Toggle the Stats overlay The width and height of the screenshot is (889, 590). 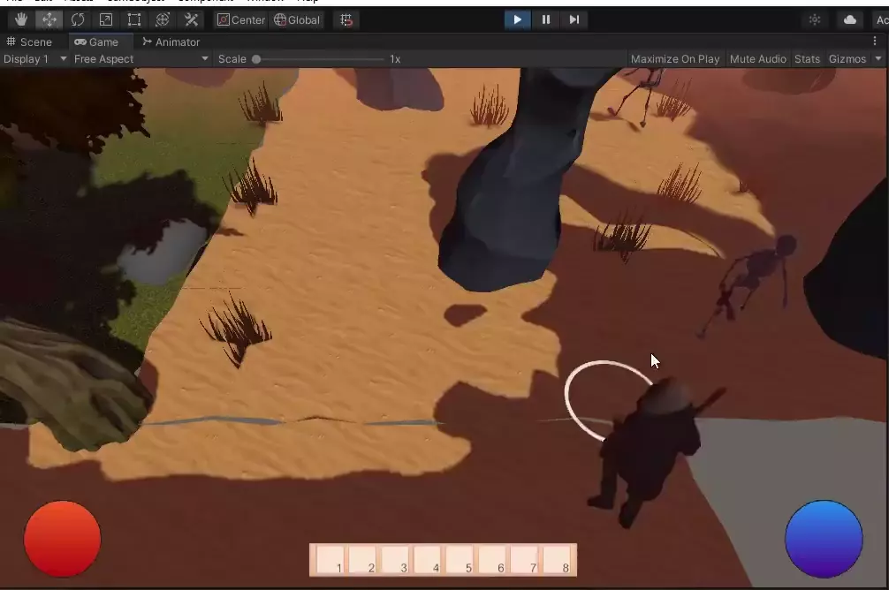point(807,59)
